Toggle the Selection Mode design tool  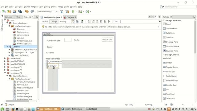pos(73,22)
